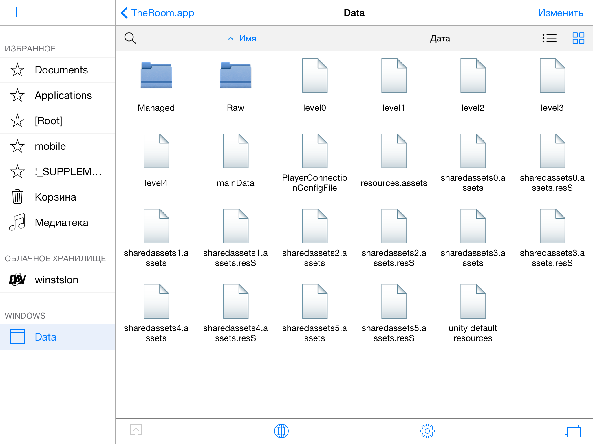
Task: Open Корзина trash in sidebar
Action: click(x=55, y=197)
